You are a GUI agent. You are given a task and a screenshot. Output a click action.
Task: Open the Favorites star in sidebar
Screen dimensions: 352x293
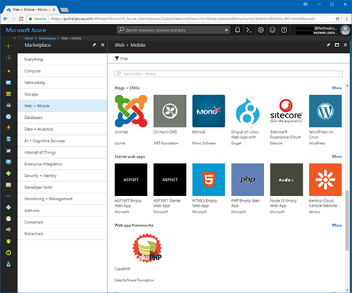8,71
